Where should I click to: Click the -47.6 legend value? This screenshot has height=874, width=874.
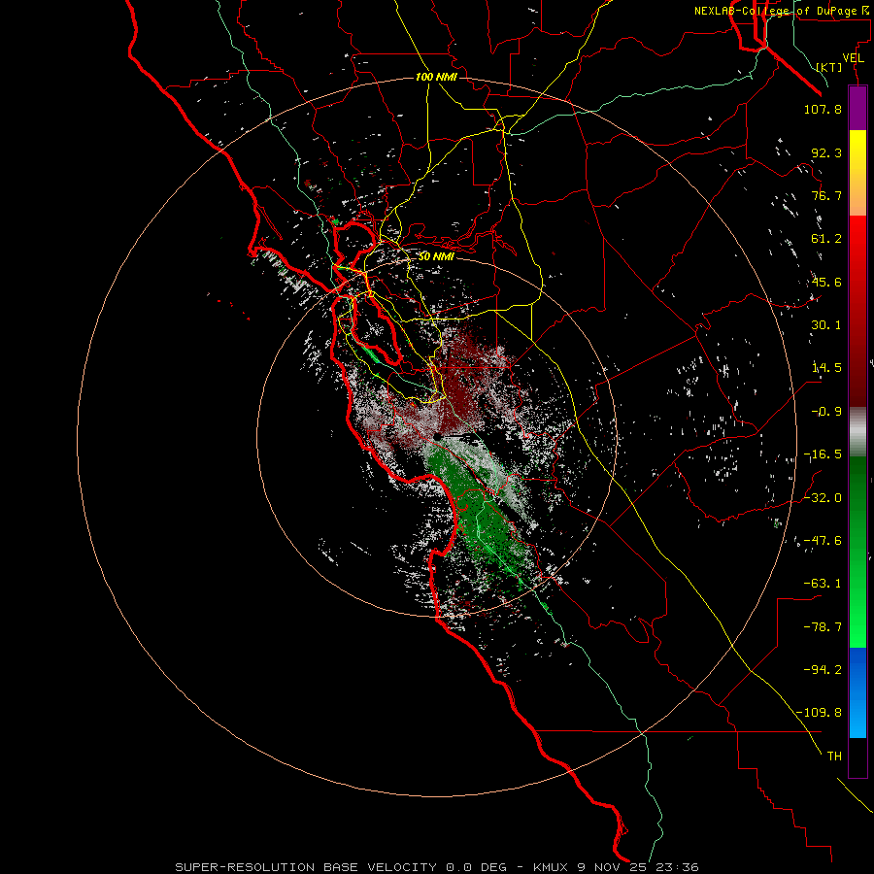[823, 540]
